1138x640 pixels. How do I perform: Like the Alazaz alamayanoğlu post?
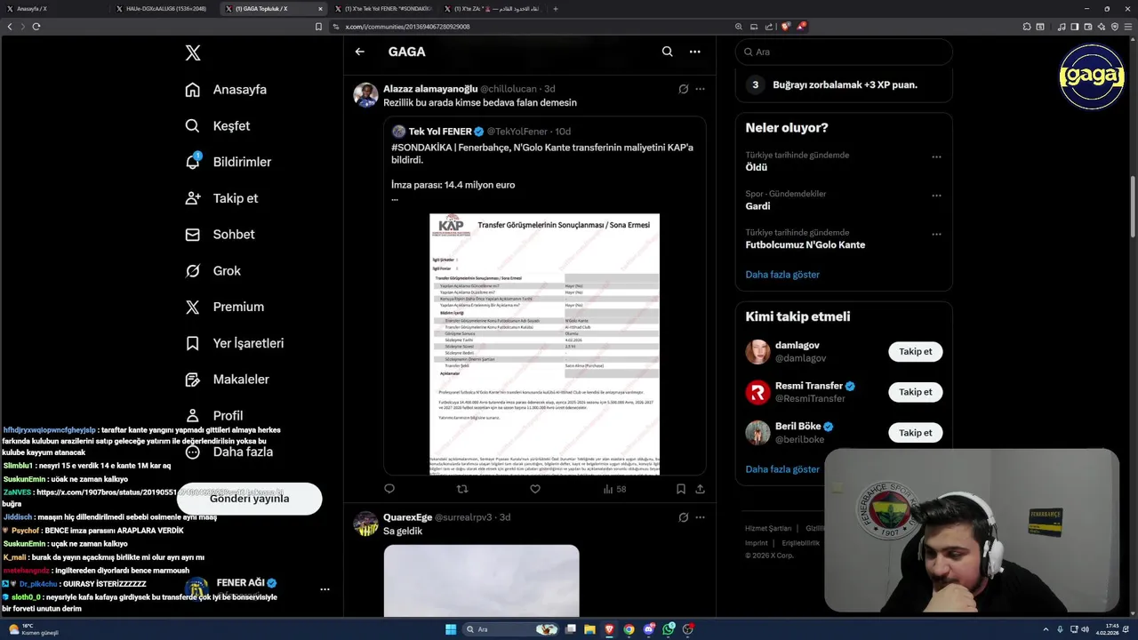point(534,489)
